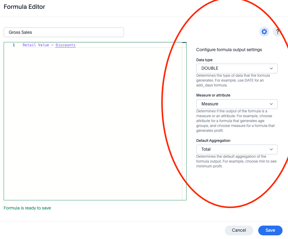Click the 'Default Aggregation' label
The height and width of the screenshot is (239, 288).
click(213, 140)
